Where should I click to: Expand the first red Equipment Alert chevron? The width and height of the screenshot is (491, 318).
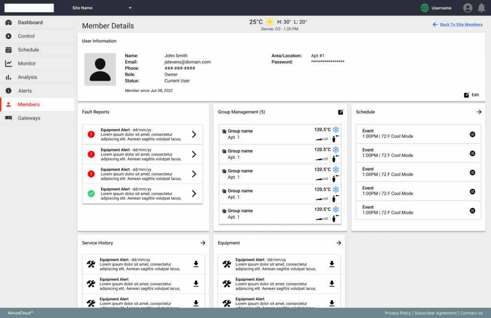tap(194, 135)
